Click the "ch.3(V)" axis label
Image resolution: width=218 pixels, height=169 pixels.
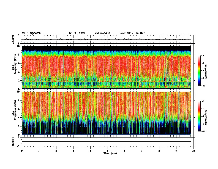coord(13,142)
